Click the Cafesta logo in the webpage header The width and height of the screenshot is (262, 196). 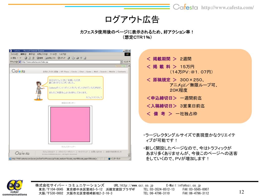pyautogui.click(x=18, y=71)
